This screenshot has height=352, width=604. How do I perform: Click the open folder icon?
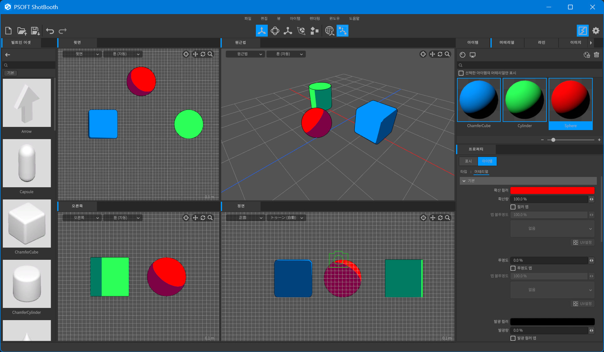coord(22,31)
